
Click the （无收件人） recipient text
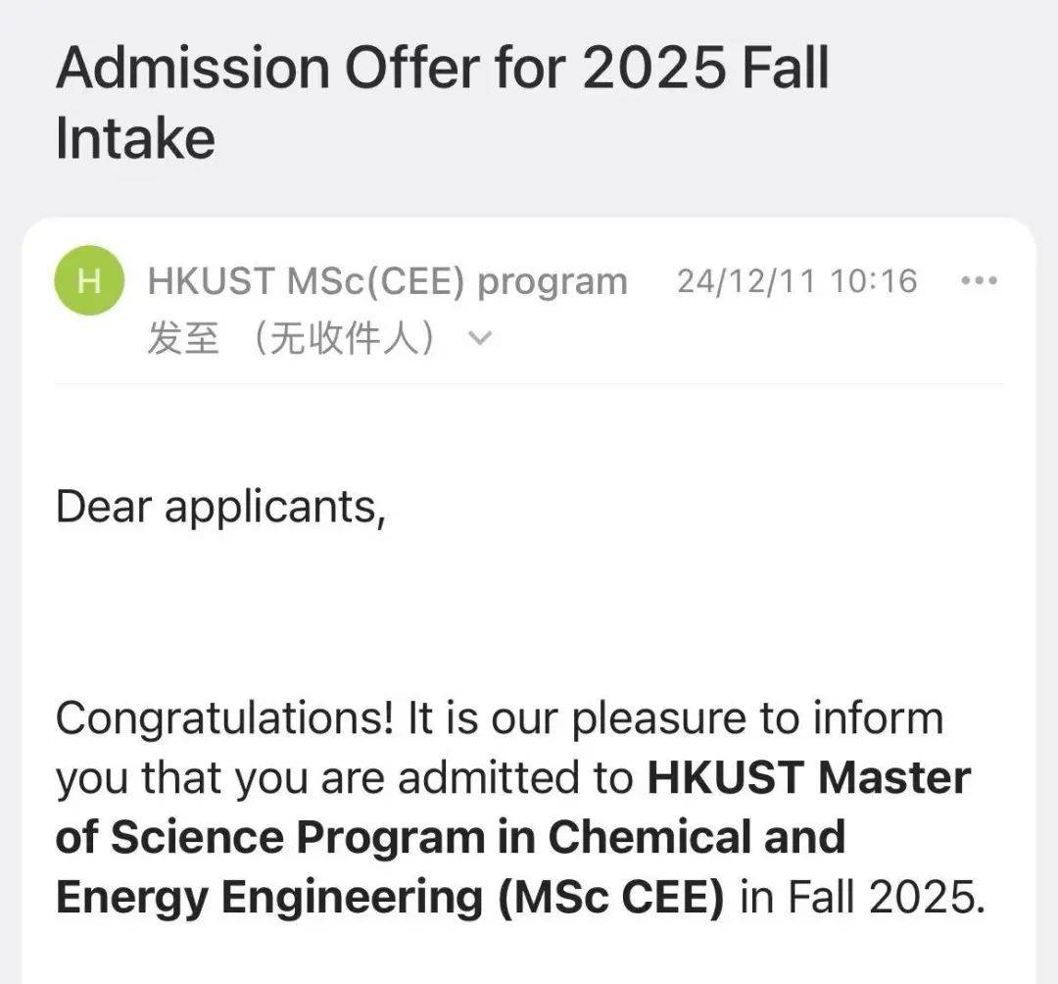point(343,339)
